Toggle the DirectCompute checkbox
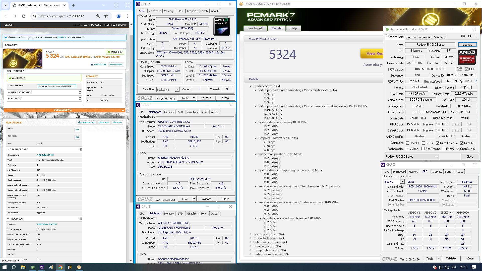 tap(438, 143)
